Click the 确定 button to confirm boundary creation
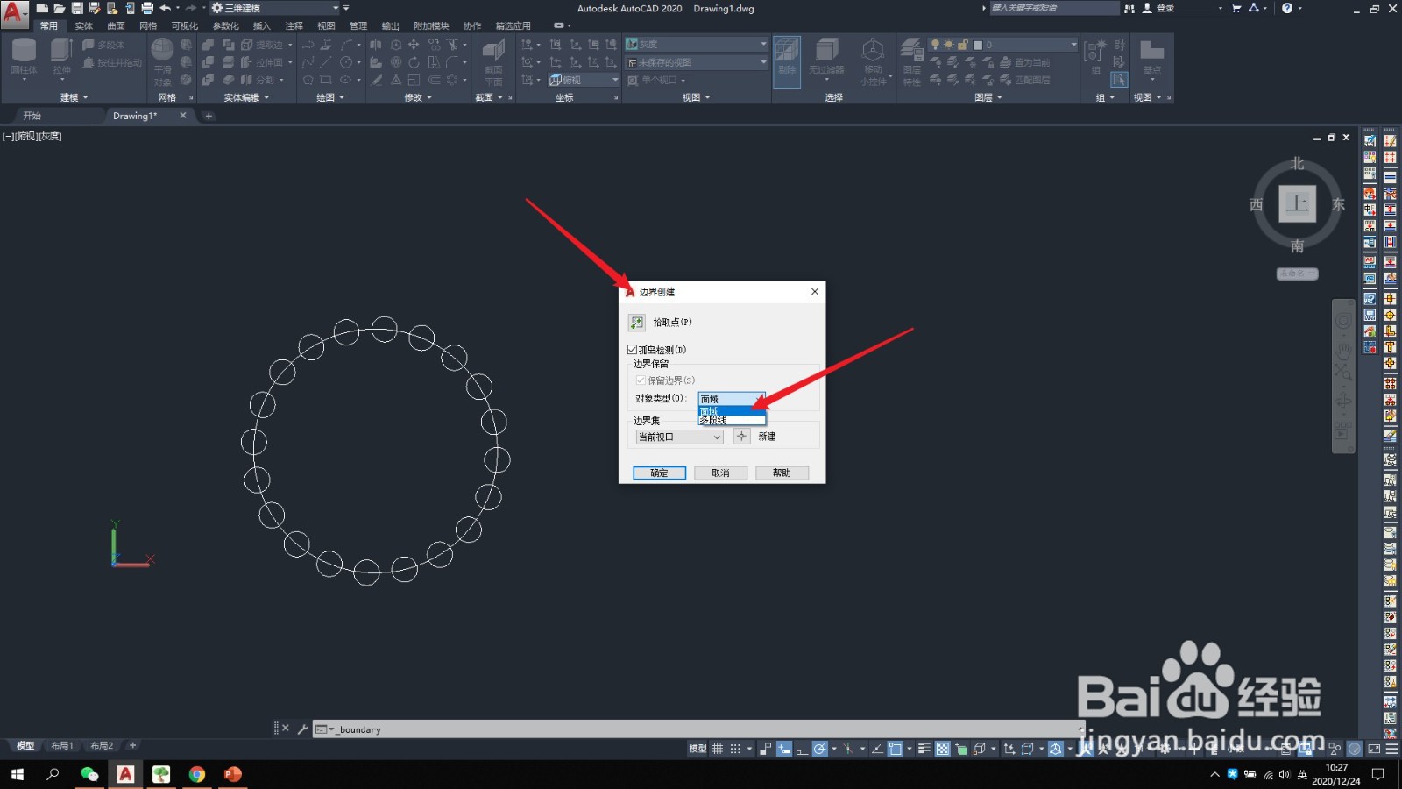The image size is (1402, 789). click(x=658, y=473)
